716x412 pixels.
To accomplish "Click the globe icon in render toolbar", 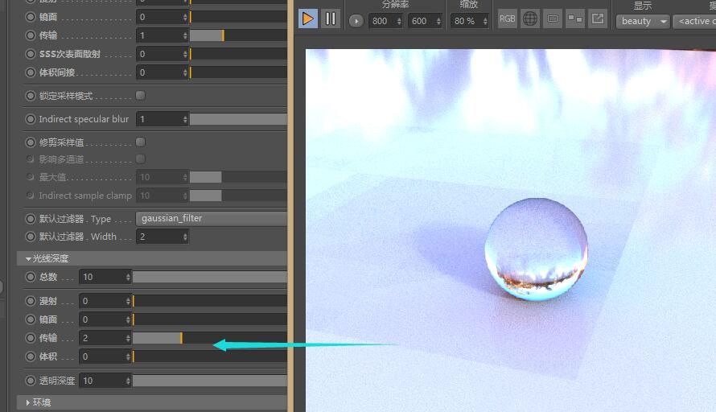I will 529,19.
